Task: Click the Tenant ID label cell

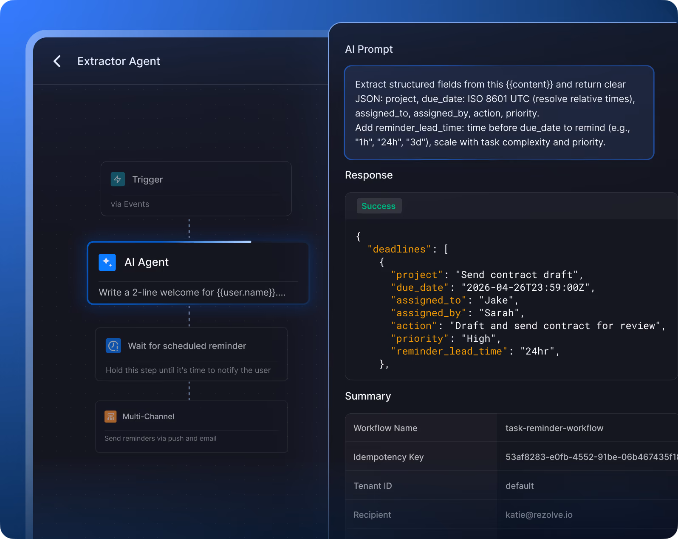Action: [421, 486]
